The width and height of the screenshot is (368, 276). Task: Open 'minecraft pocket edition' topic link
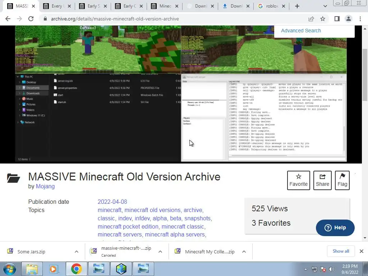(128, 226)
